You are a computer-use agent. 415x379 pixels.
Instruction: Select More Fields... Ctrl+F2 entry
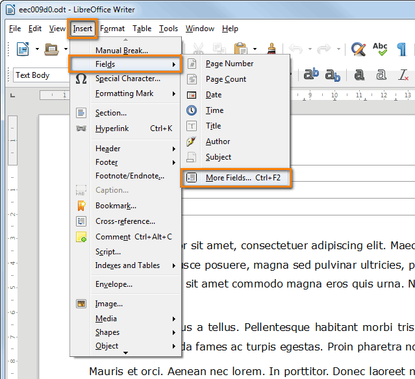236,178
